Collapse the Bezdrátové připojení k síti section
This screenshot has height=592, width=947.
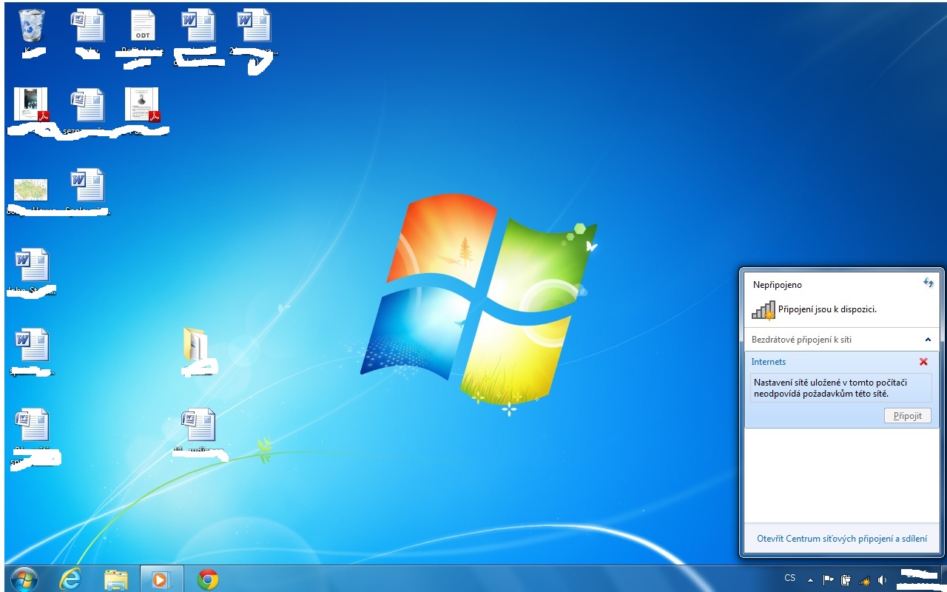pyautogui.click(x=928, y=340)
